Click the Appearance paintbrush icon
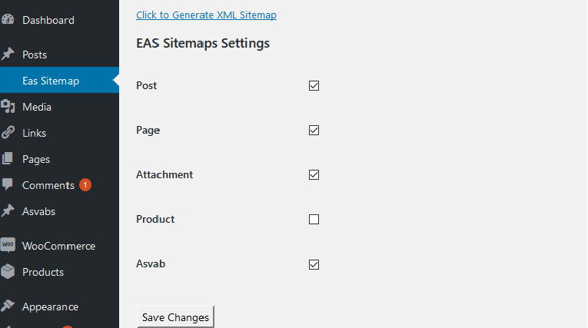 point(8,306)
